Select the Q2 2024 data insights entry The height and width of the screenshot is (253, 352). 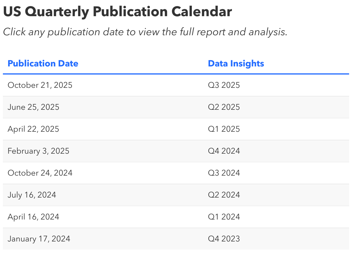tap(224, 195)
